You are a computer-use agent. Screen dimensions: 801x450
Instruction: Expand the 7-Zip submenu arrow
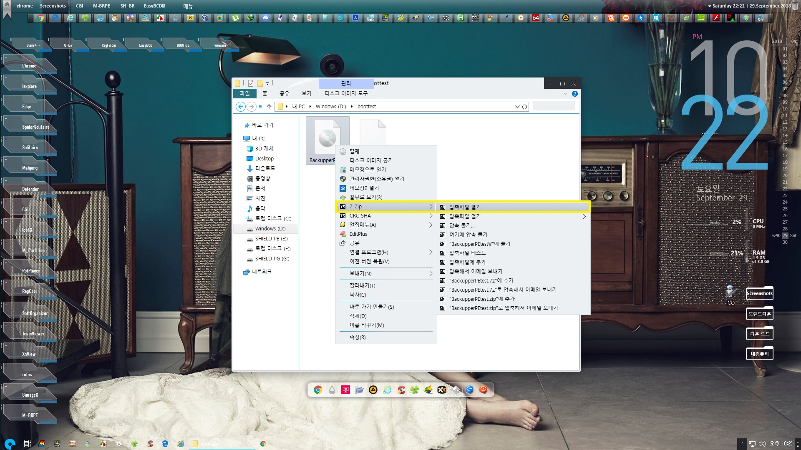[431, 207]
